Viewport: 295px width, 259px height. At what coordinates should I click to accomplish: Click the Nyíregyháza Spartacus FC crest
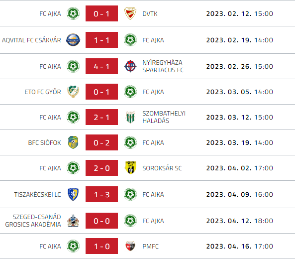point(130,66)
